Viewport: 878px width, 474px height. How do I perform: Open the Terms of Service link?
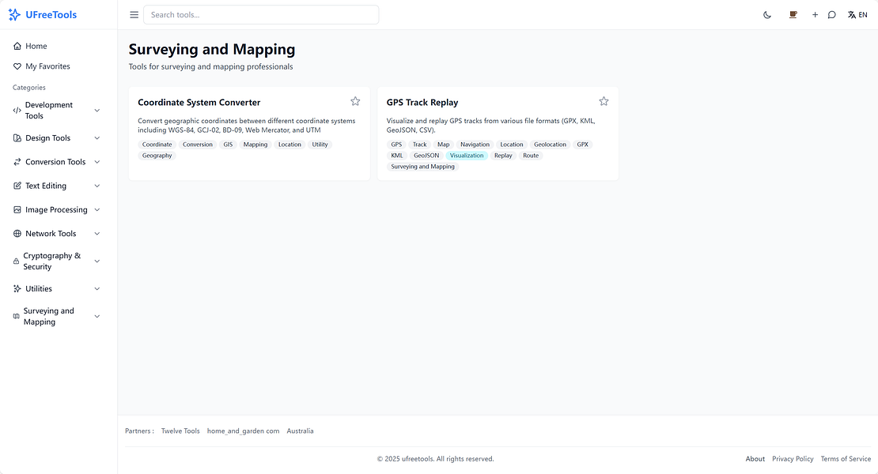click(846, 459)
